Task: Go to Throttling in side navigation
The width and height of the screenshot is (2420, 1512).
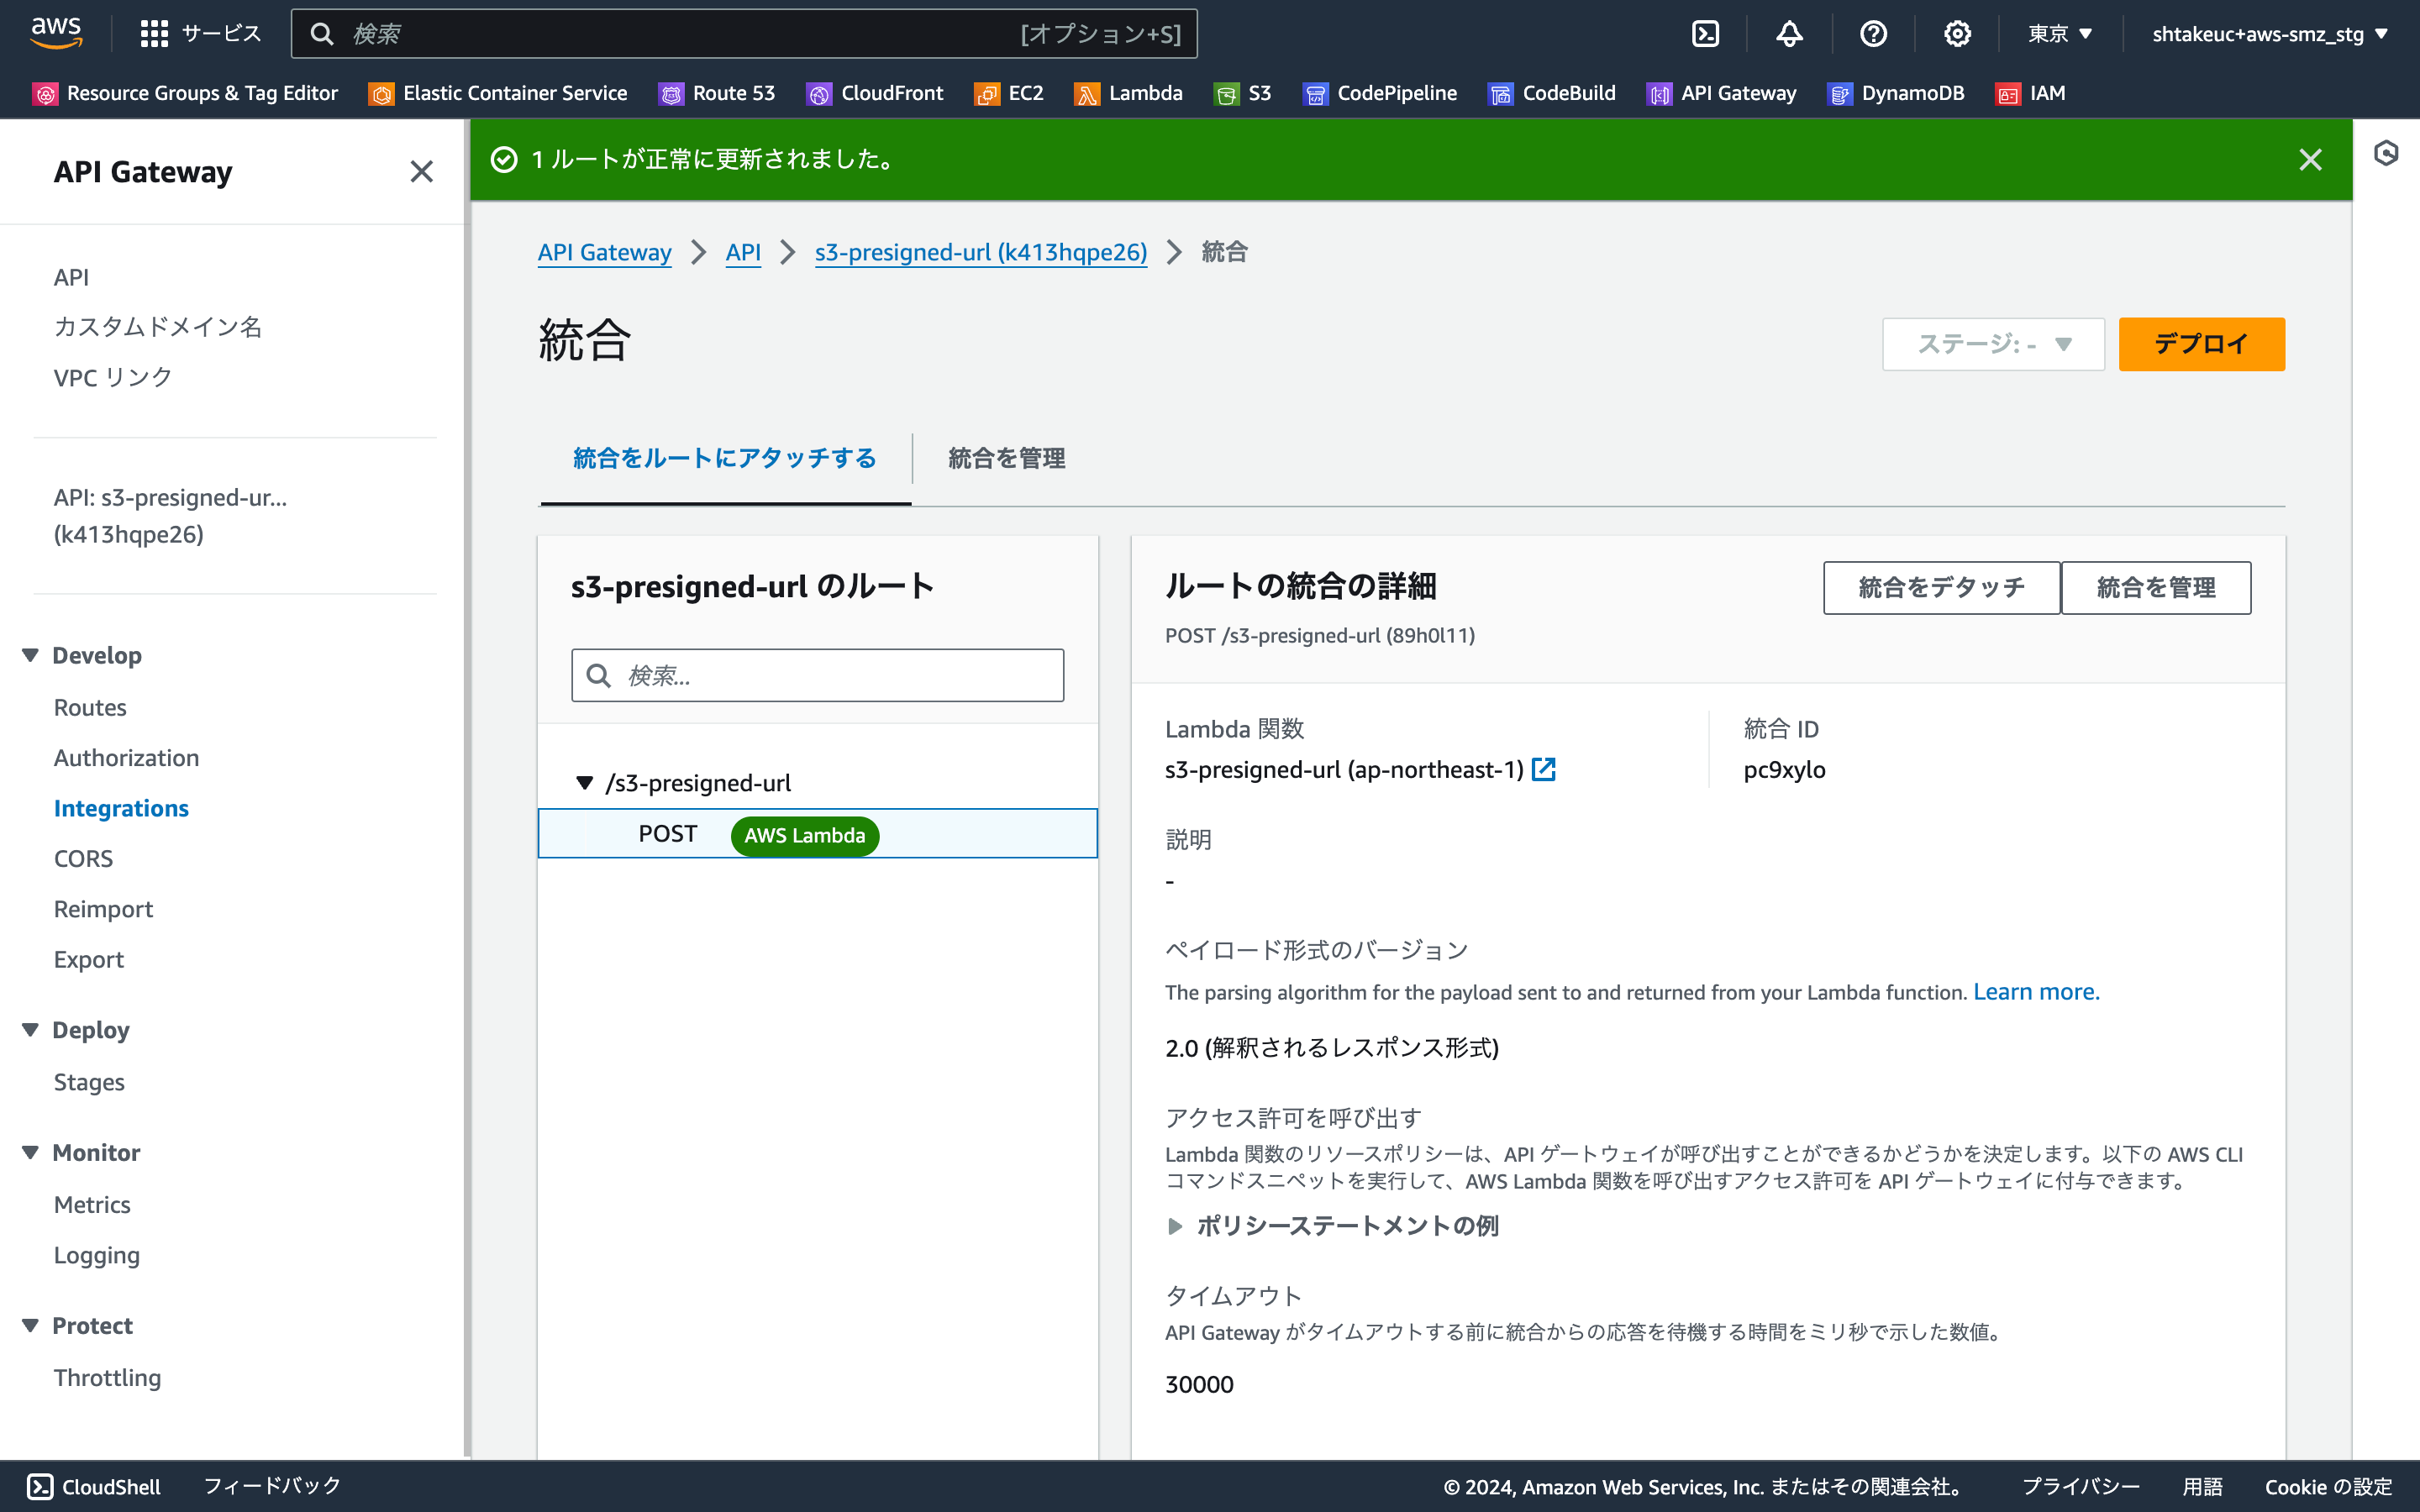Action: (x=108, y=1377)
